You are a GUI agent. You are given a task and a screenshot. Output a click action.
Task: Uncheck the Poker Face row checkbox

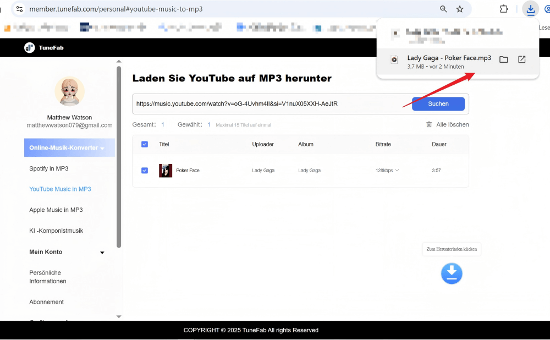[x=145, y=171]
